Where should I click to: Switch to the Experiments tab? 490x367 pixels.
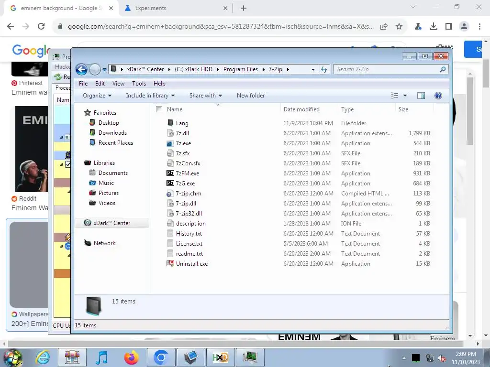pyautogui.click(x=176, y=8)
